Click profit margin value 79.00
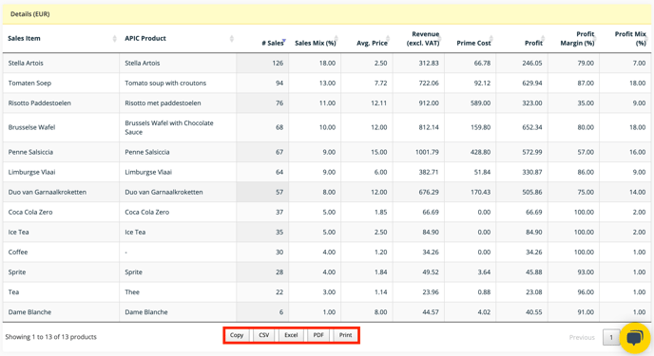Image resolution: width=654 pixels, height=356 pixels. 586,64
